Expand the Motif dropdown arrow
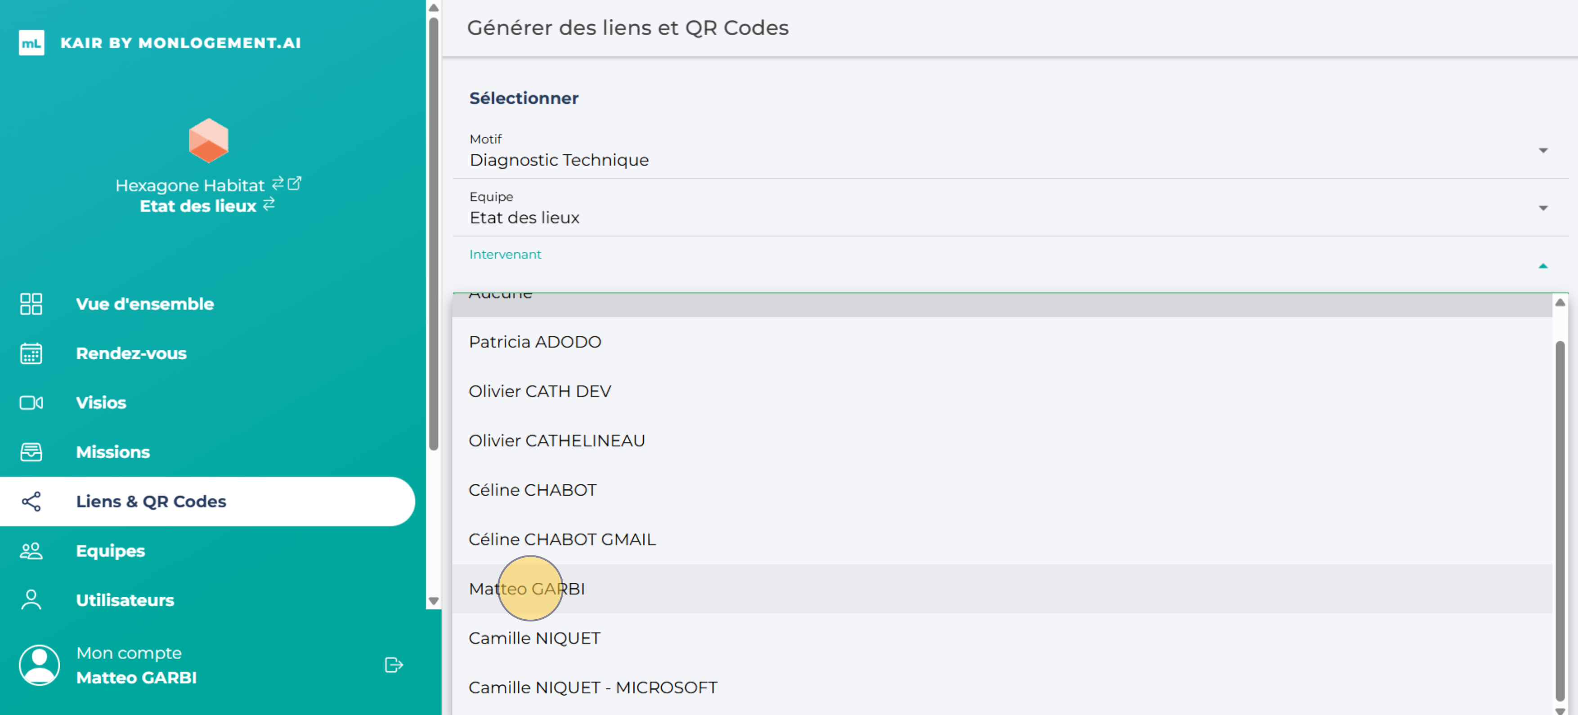The image size is (1578, 715). pos(1542,151)
